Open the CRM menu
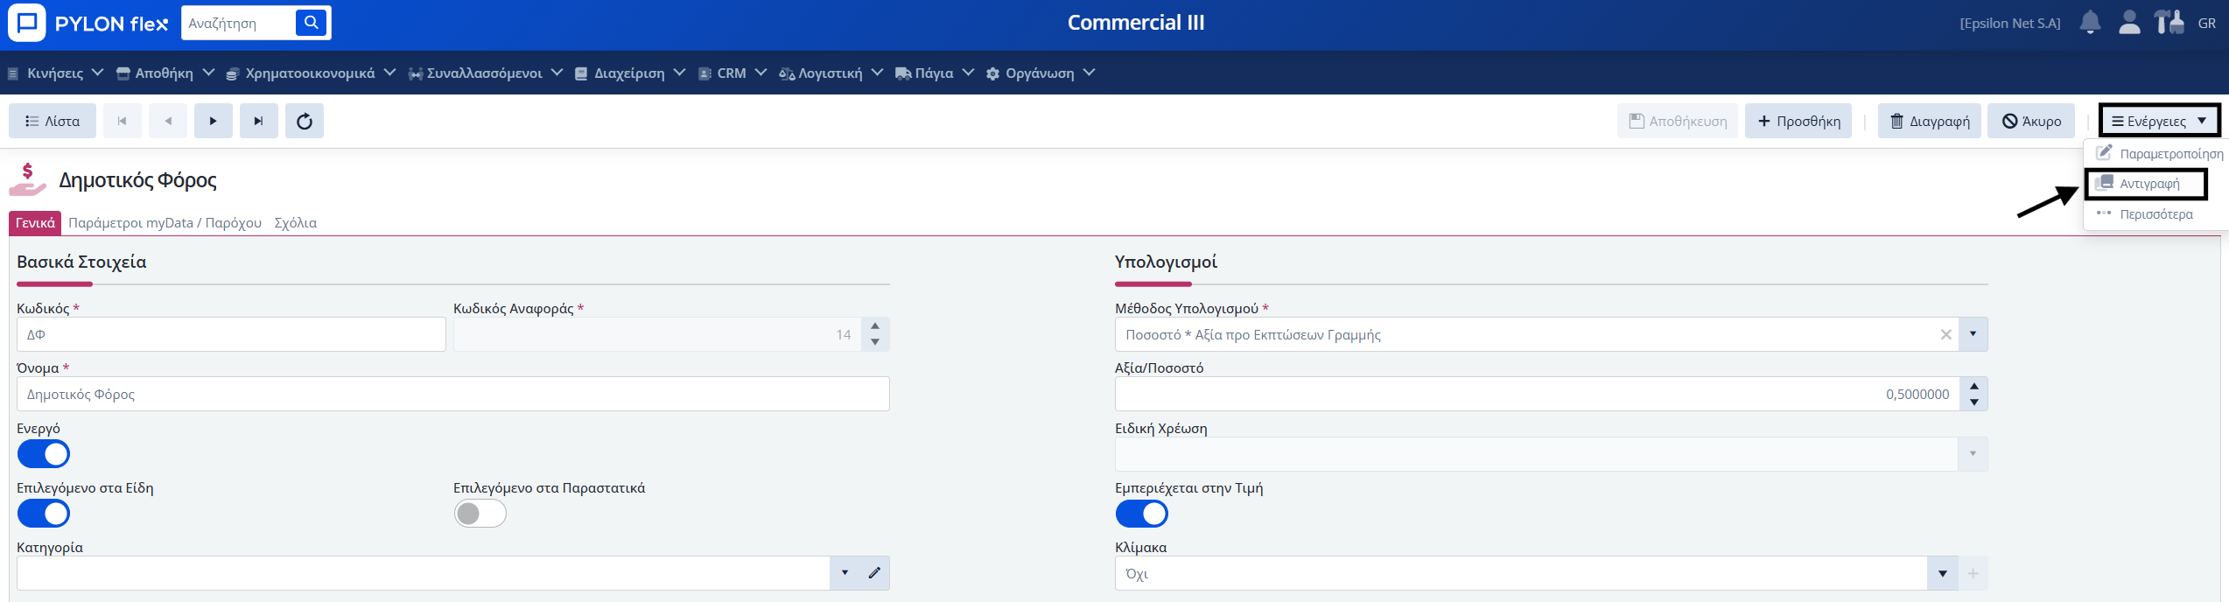2229x602 pixels. point(732,73)
